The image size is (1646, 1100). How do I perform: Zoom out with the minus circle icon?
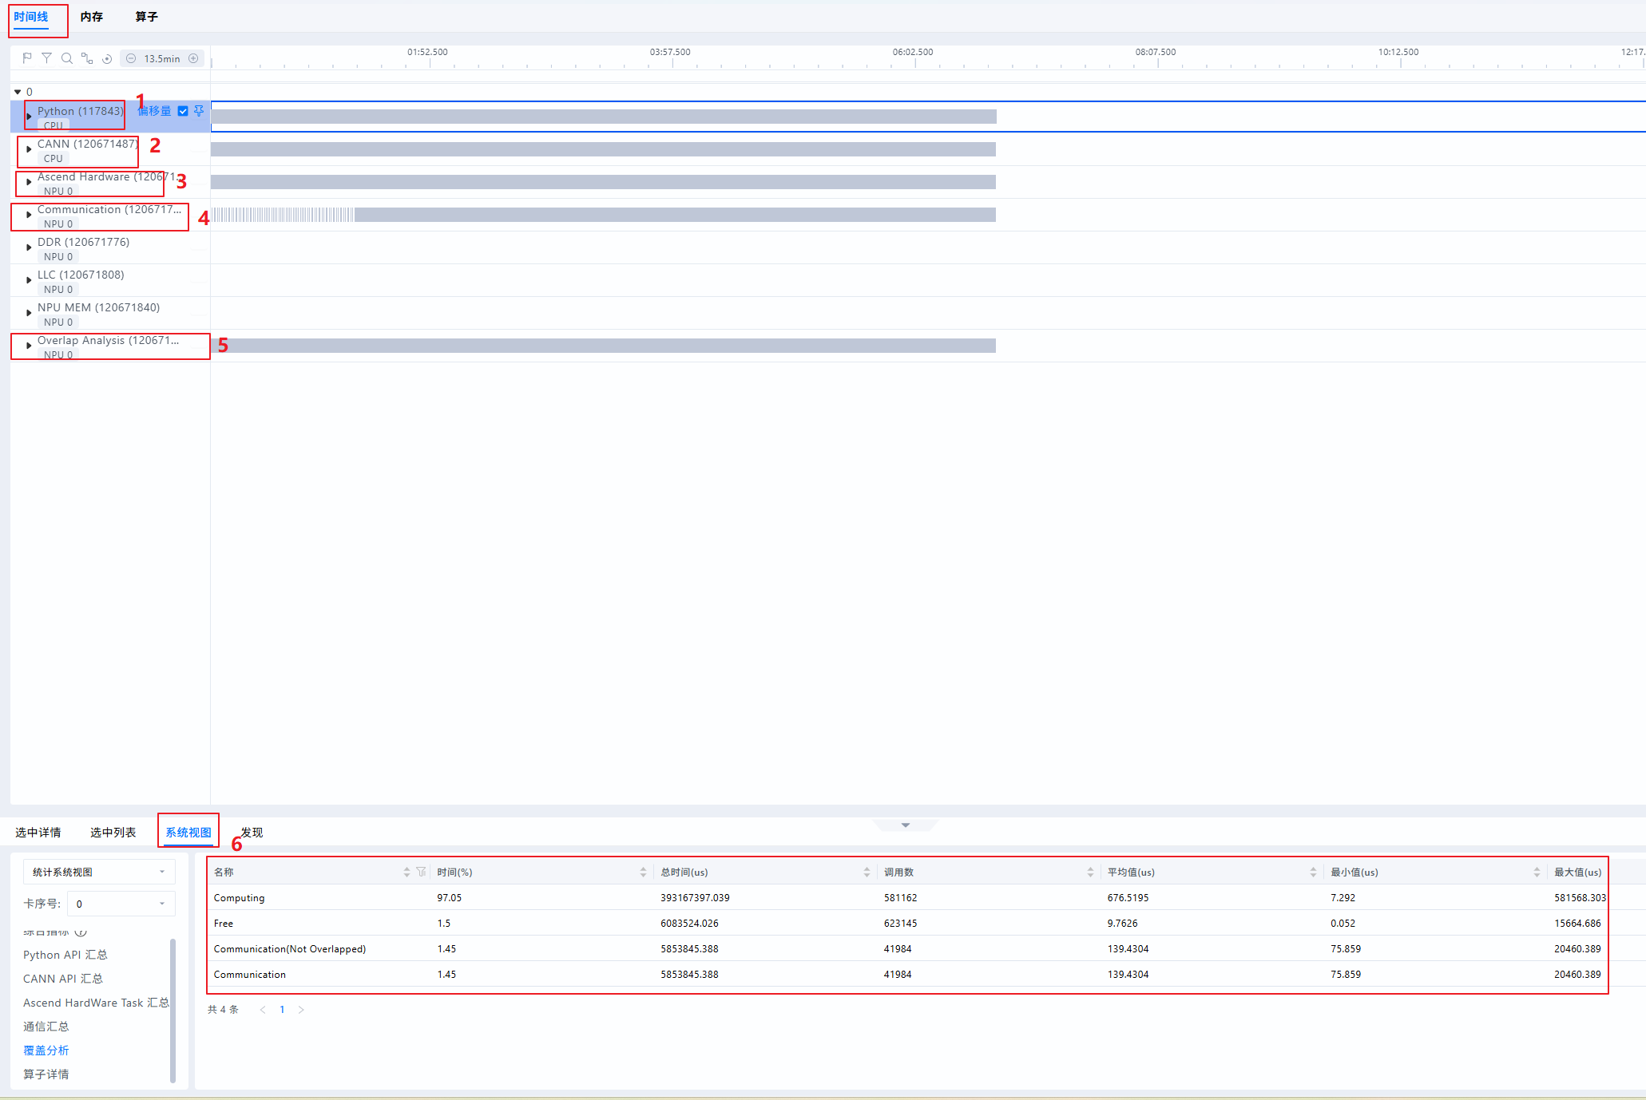131,58
